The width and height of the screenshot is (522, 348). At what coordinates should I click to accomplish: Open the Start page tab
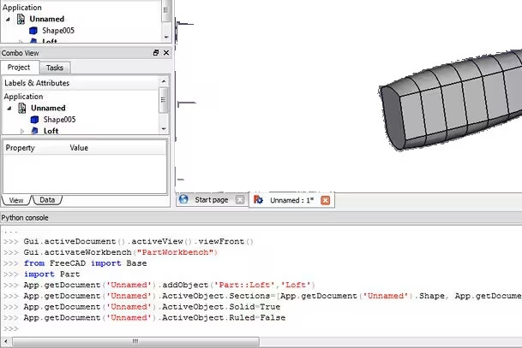(x=211, y=200)
